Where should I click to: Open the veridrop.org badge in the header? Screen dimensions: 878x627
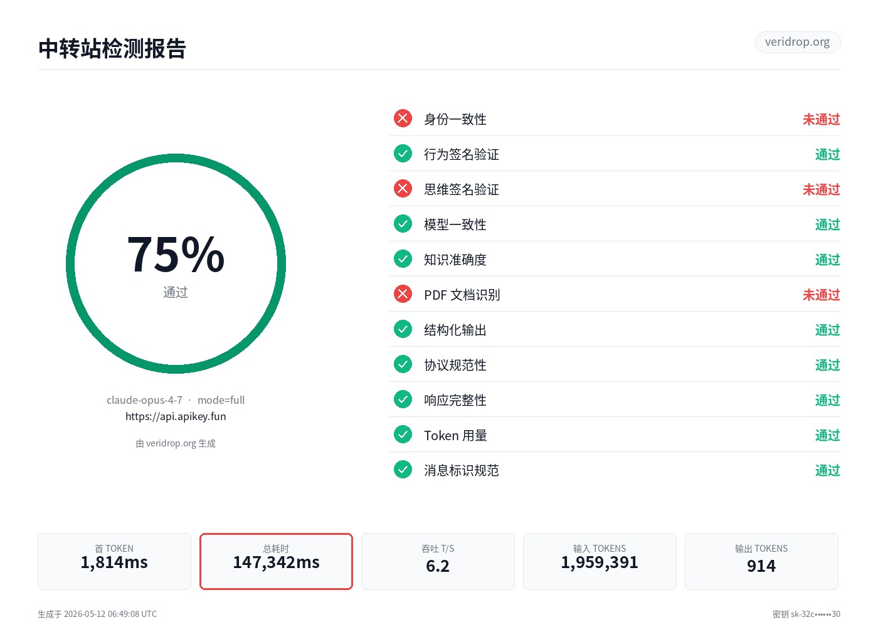[x=798, y=42]
